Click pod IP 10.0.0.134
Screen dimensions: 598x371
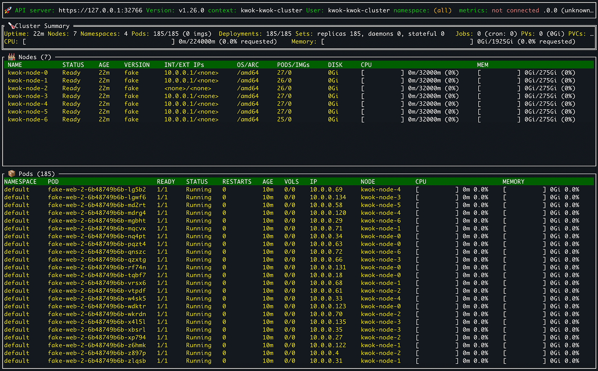328,197
